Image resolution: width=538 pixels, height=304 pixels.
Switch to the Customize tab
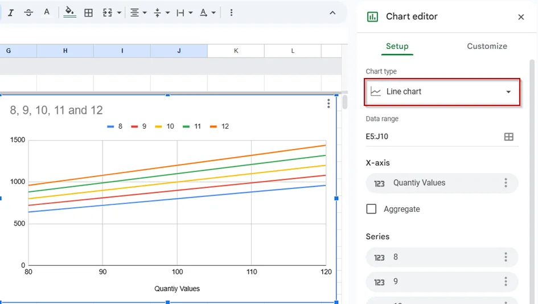pyautogui.click(x=487, y=46)
